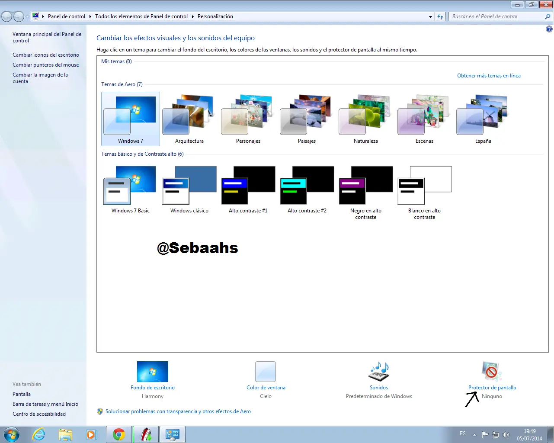
Task: Click the Fondo de escritorio icon
Action: coord(153,372)
